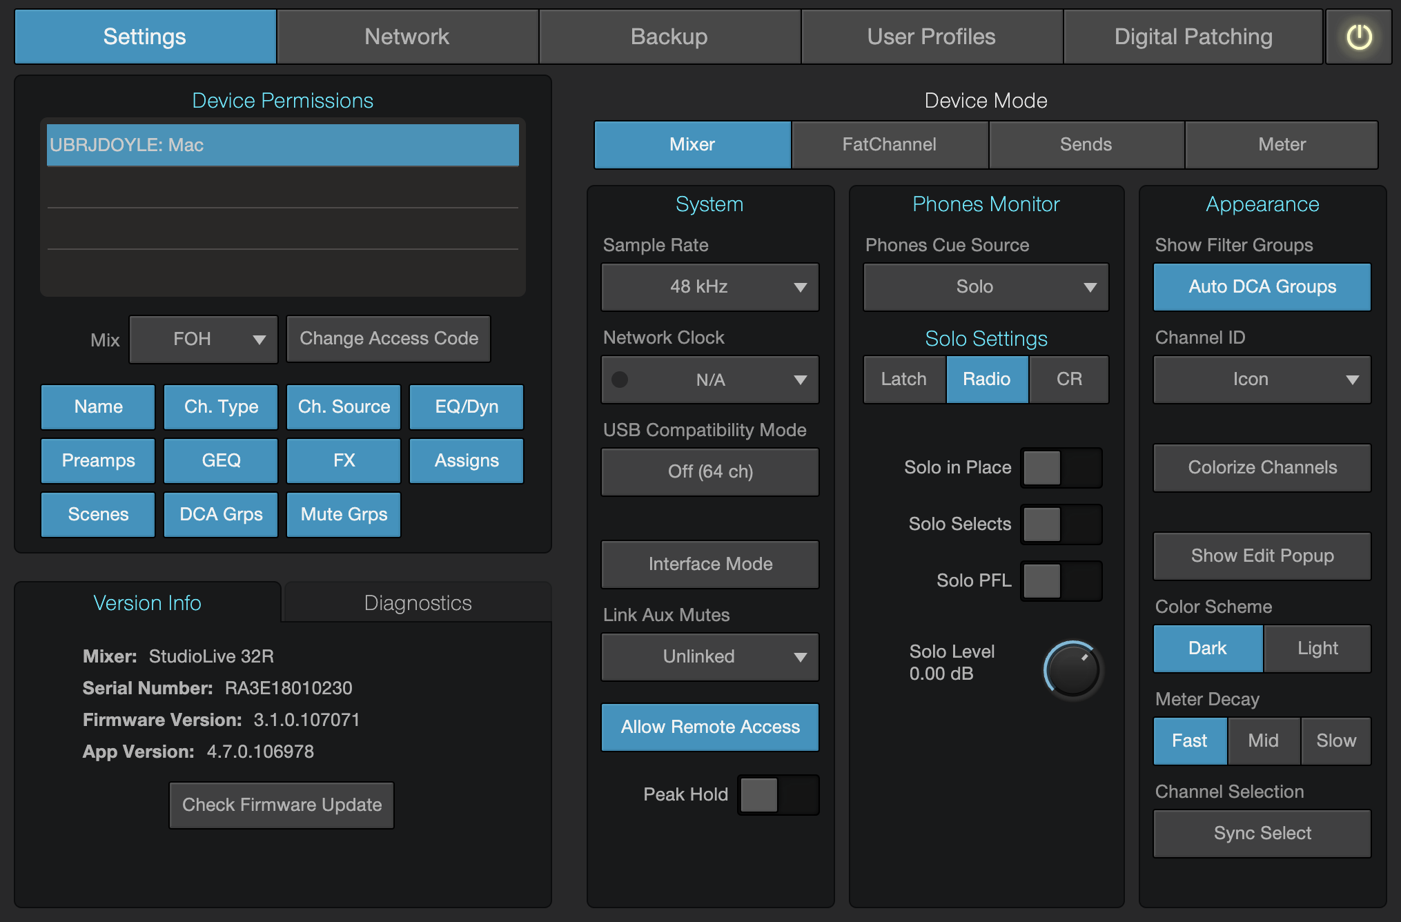Select CR solo mode
Image resolution: width=1401 pixels, height=922 pixels.
coord(1069,379)
